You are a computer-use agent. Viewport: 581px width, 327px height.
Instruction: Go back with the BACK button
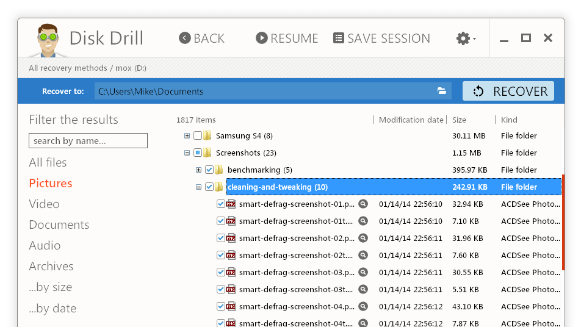pyautogui.click(x=201, y=38)
